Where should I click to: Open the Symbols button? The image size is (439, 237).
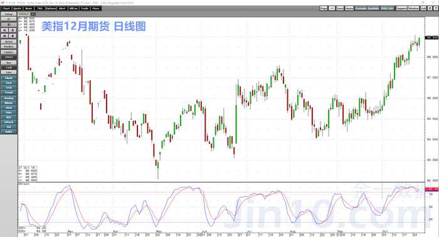[373, 8]
